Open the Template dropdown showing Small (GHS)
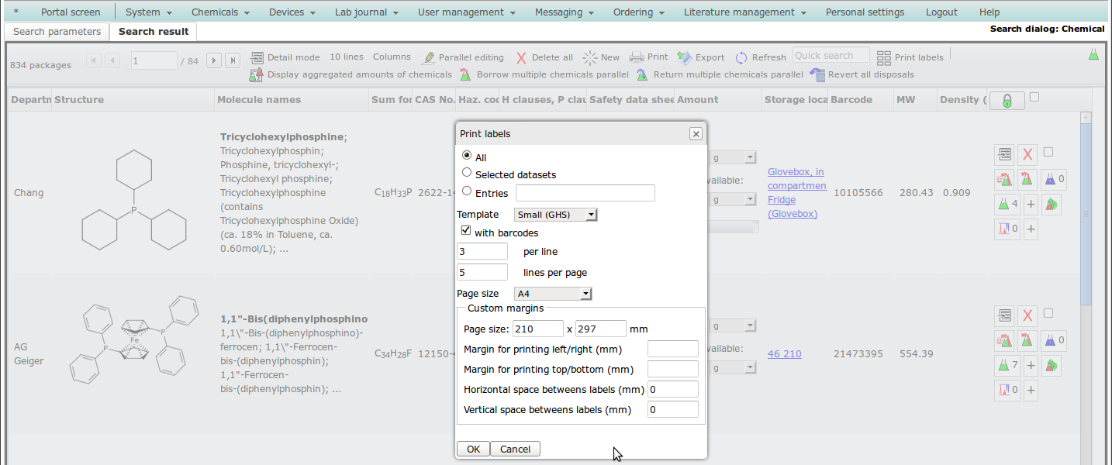This screenshot has height=465, width=1112. coord(555,215)
